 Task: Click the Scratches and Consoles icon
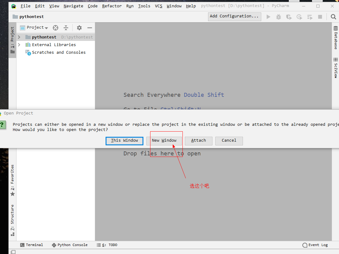coord(28,53)
